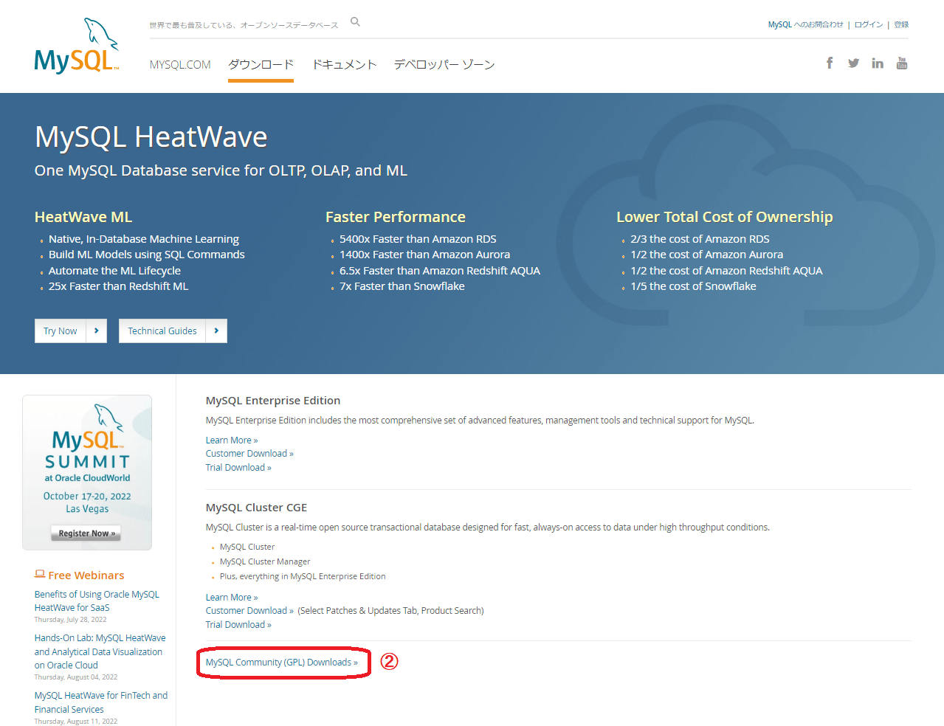944x726 pixels.
Task: Click '25x Faster than Redshift ML' text
Action: [x=119, y=286]
